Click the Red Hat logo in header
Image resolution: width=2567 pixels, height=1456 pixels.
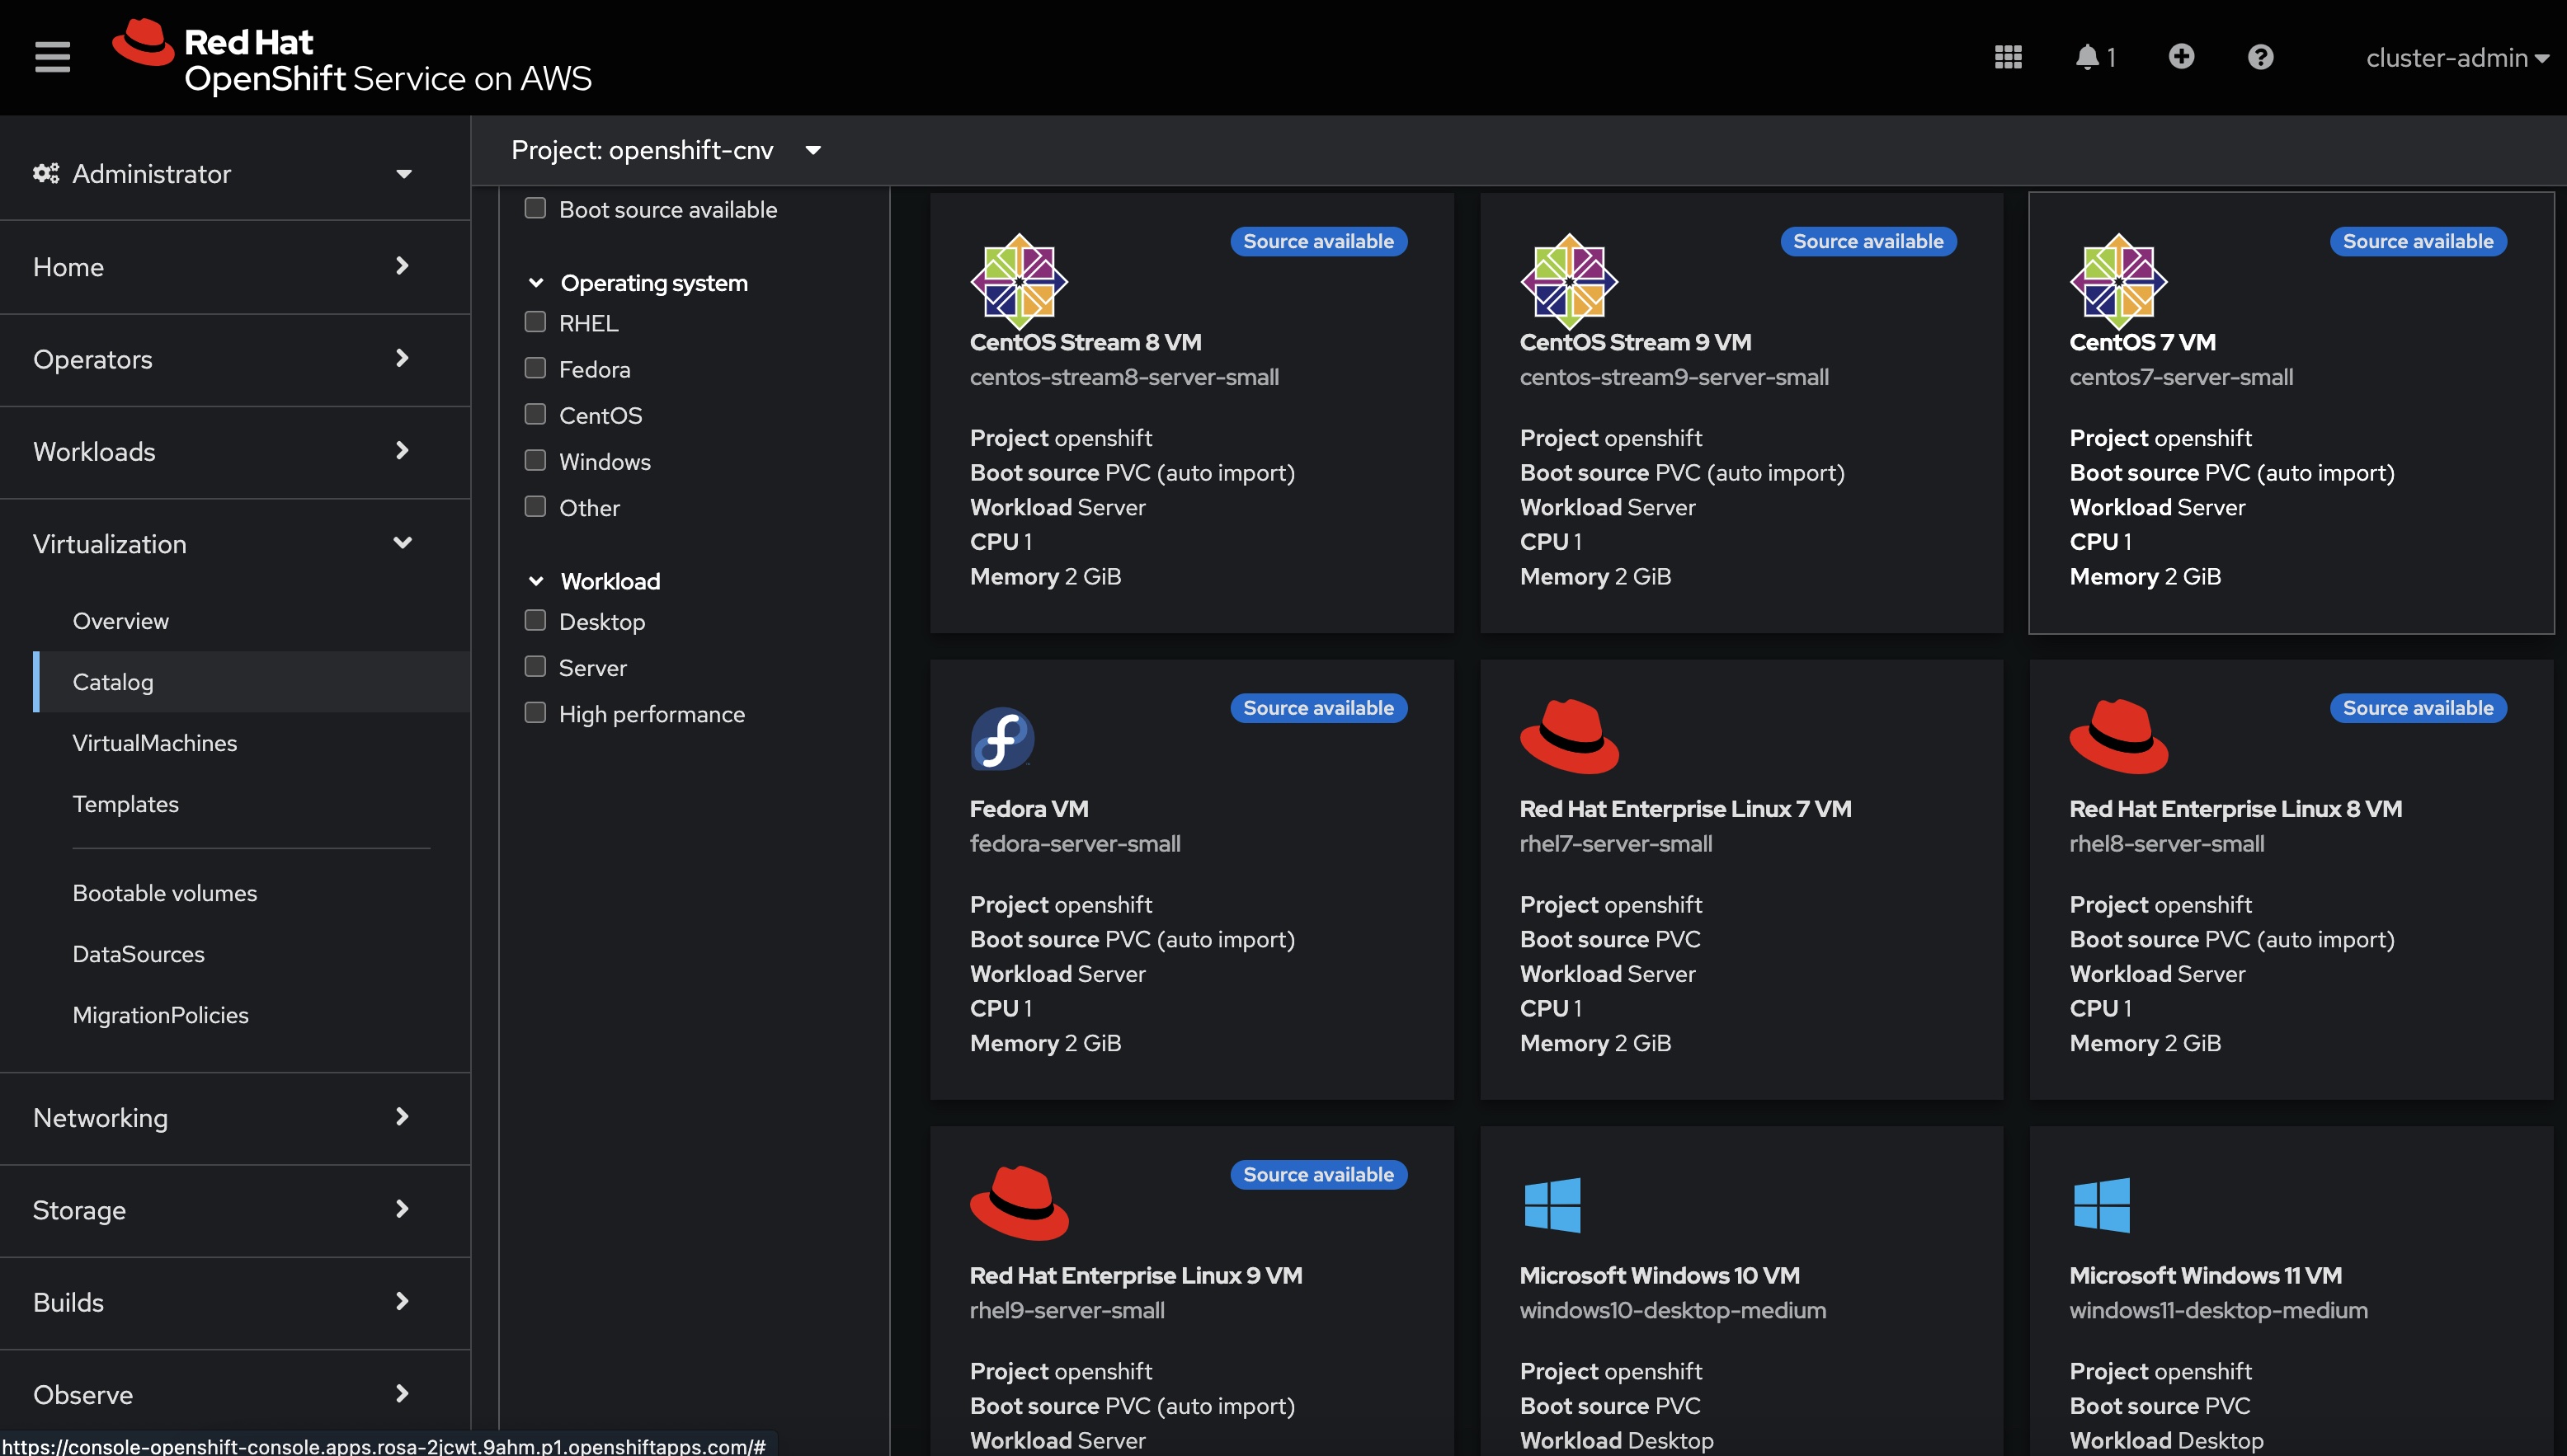tap(143, 43)
